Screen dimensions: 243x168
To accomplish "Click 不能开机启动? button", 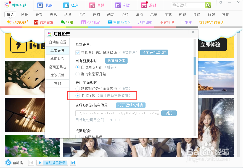I will 154,53.
